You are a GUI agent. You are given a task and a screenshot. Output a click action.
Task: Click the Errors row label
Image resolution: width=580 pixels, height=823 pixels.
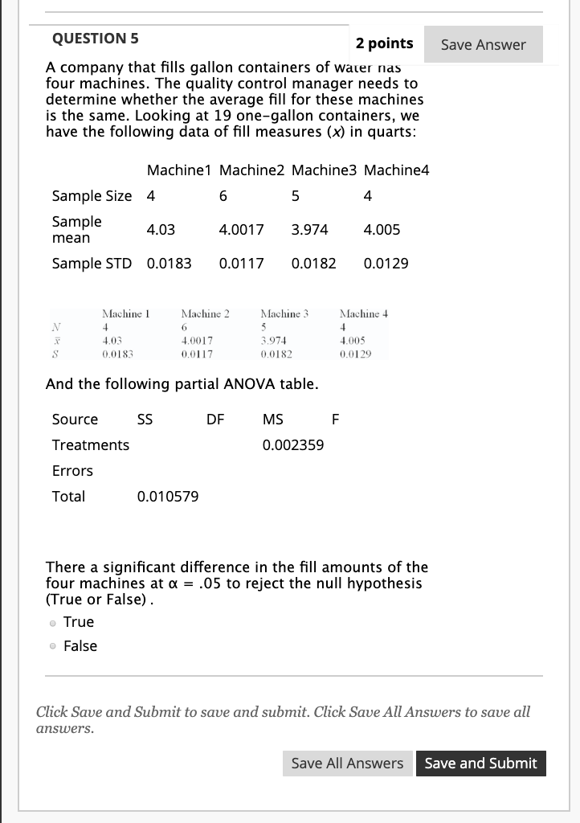(72, 470)
